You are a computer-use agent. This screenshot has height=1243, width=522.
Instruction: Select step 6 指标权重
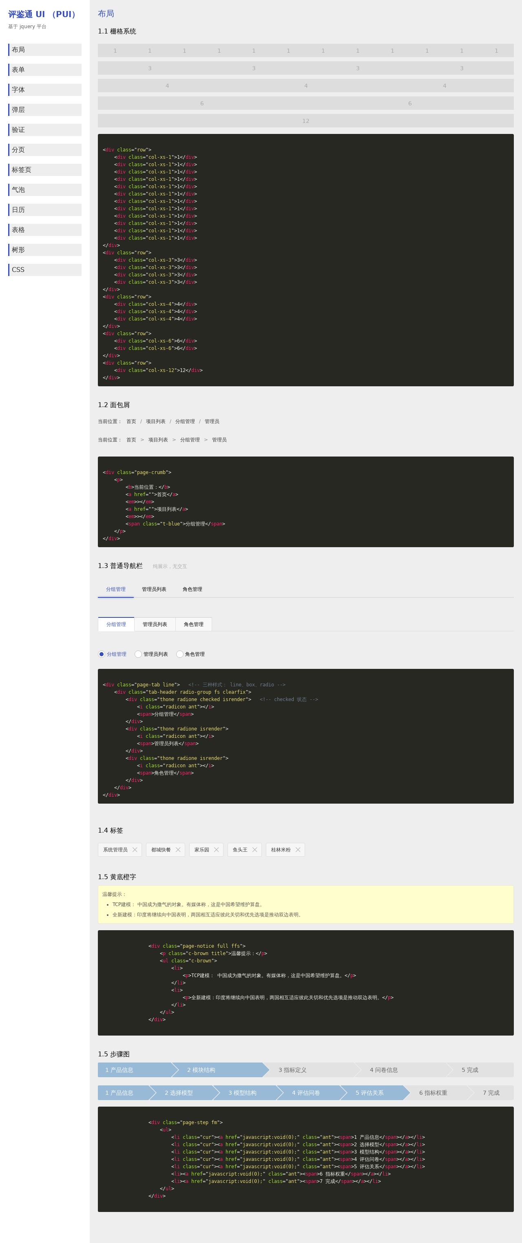440,1093
